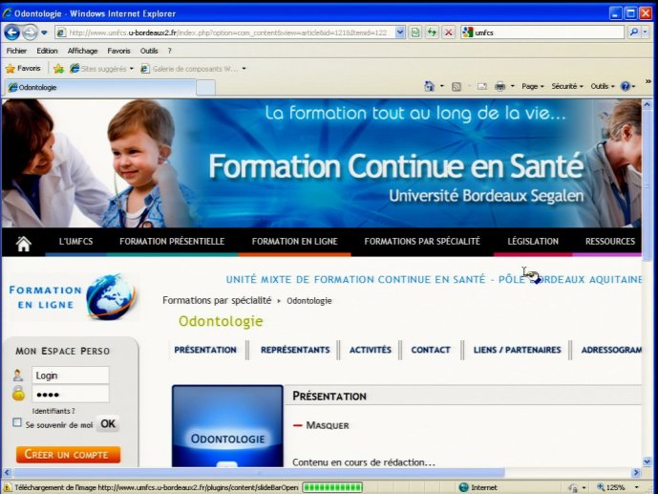Click the blank New Tab button
This screenshot has width=658, height=494.
205,88
